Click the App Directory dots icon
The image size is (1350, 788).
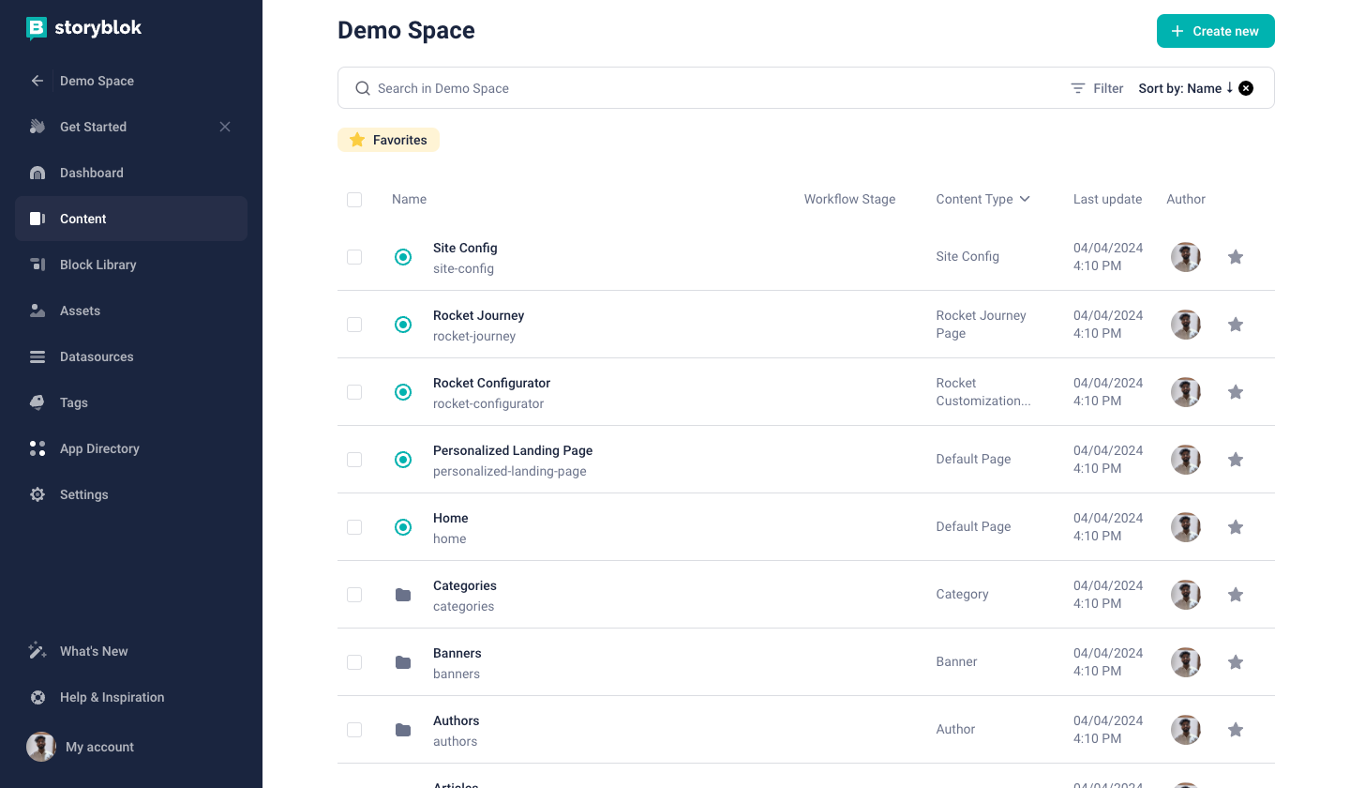(37, 448)
